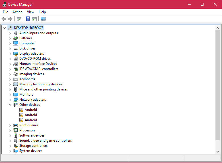Open the File menu
Viewport: 222px width, 163px height.
pos(5,12)
